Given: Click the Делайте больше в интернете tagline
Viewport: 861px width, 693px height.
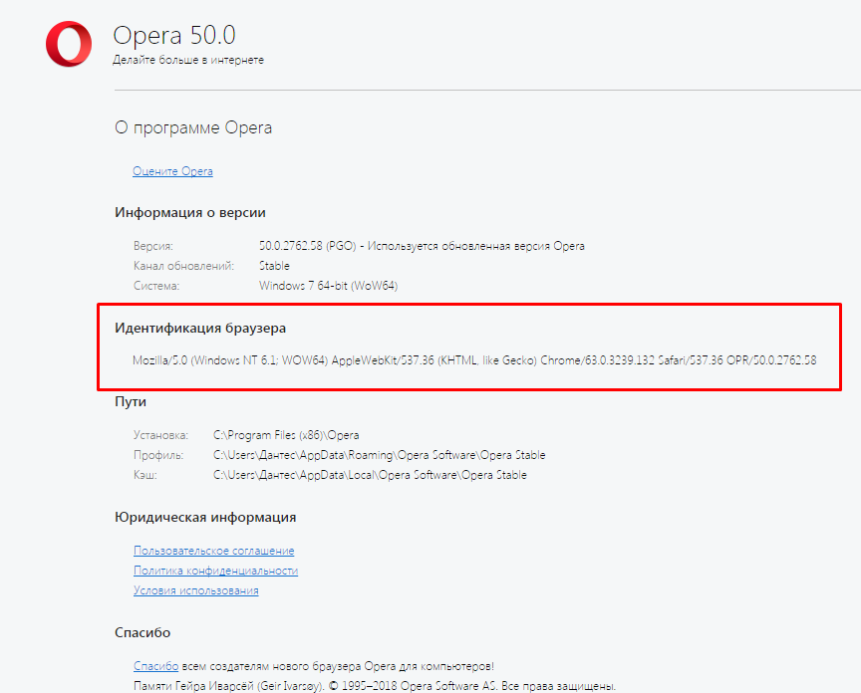Looking at the screenshot, I should pyautogui.click(x=187, y=60).
